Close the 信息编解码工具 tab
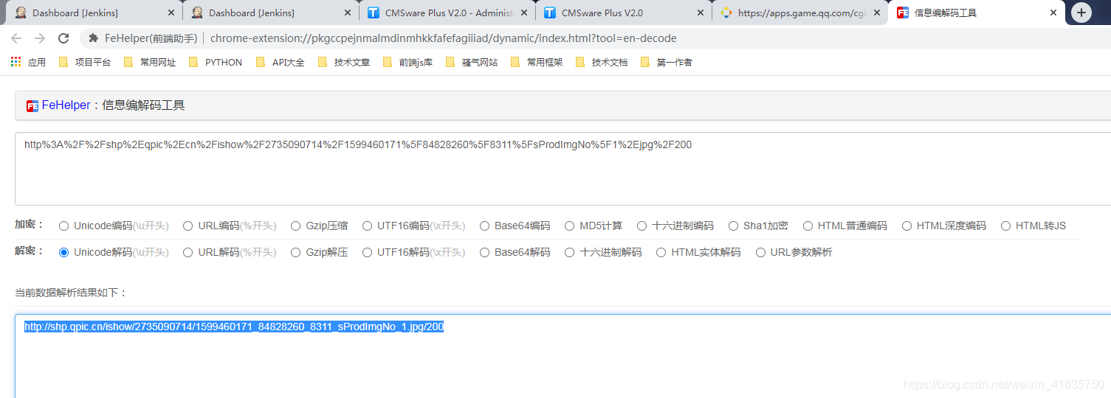Screen dimensions: 1111x398 (x=1053, y=13)
